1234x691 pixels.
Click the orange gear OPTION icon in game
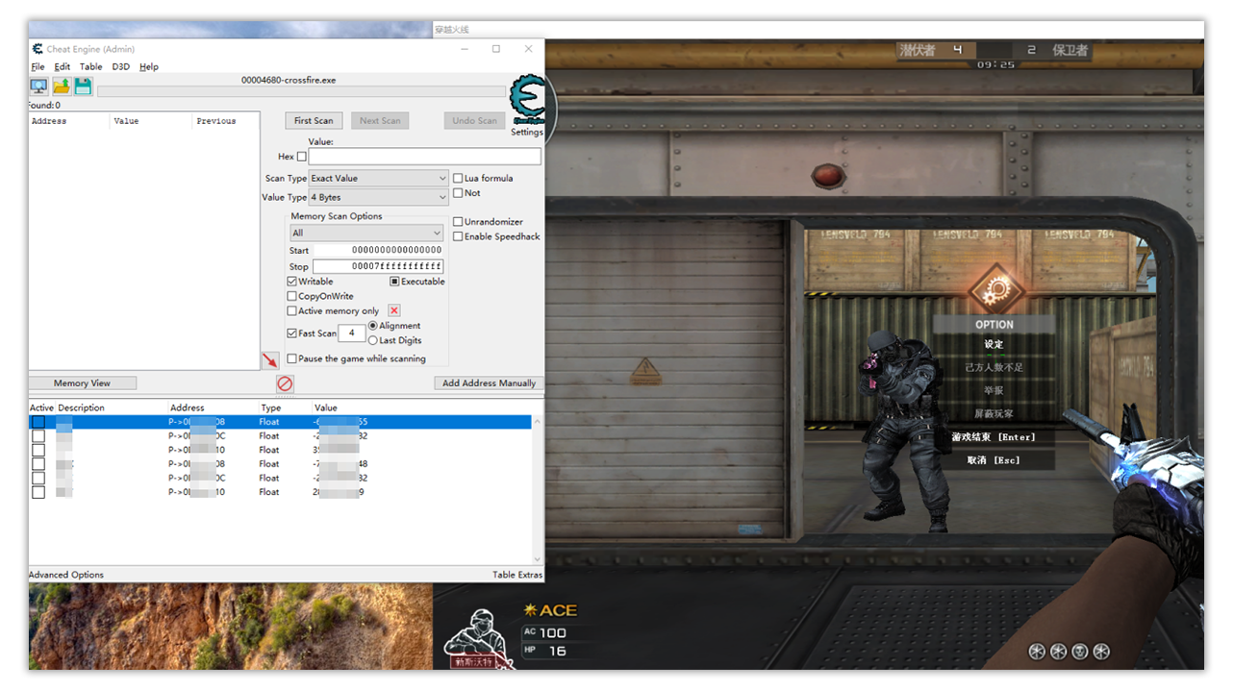pyautogui.click(x=994, y=288)
